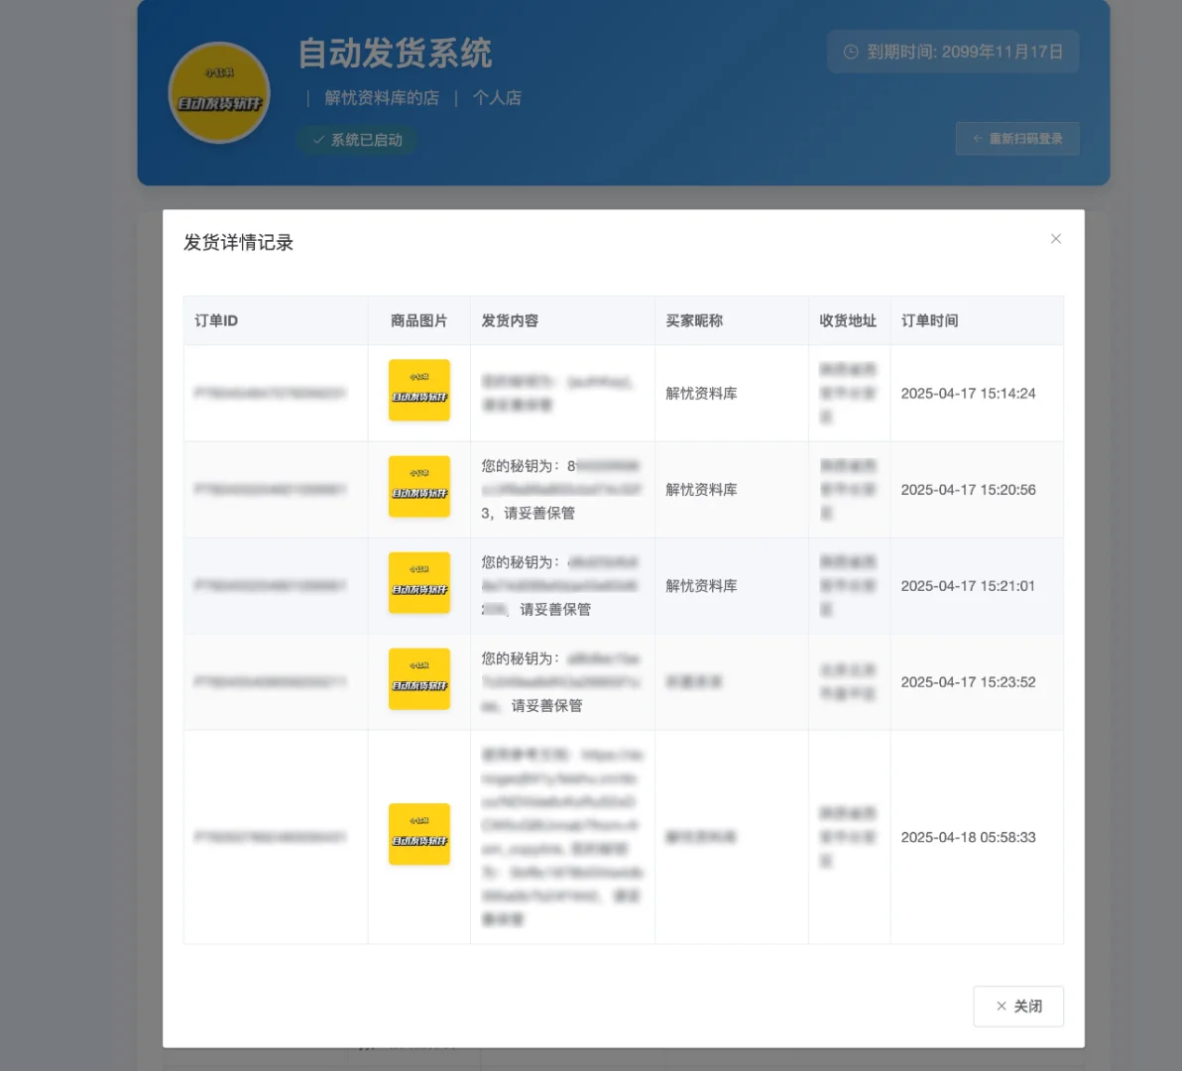This screenshot has width=1182, height=1071.
Task: Select the time 2025-04-17 15:14:24
Action: tap(968, 394)
